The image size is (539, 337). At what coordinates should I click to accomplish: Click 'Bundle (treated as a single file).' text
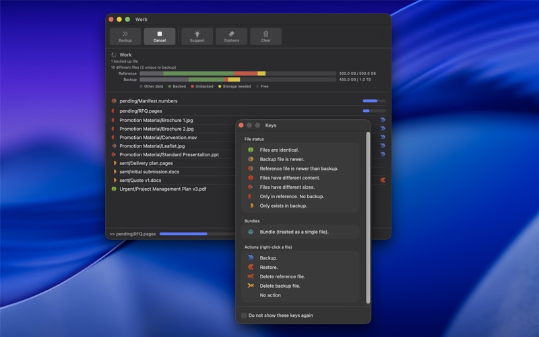pos(294,232)
